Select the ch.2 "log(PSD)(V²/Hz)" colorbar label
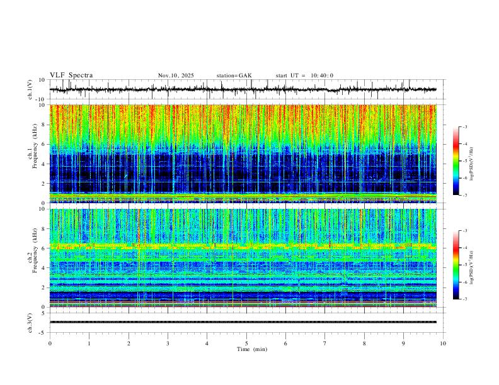This screenshot has height=385, width=499. coord(471,268)
